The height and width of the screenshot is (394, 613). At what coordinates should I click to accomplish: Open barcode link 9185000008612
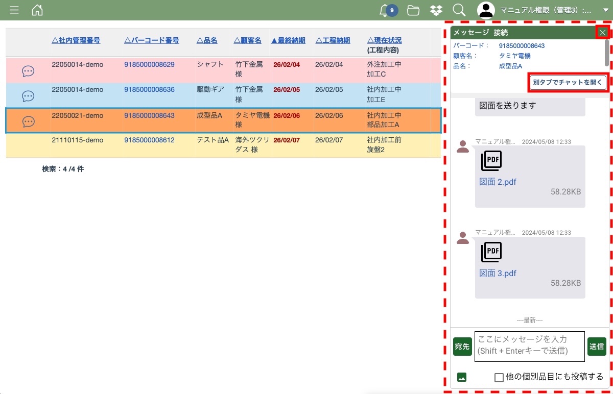pos(149,140)
